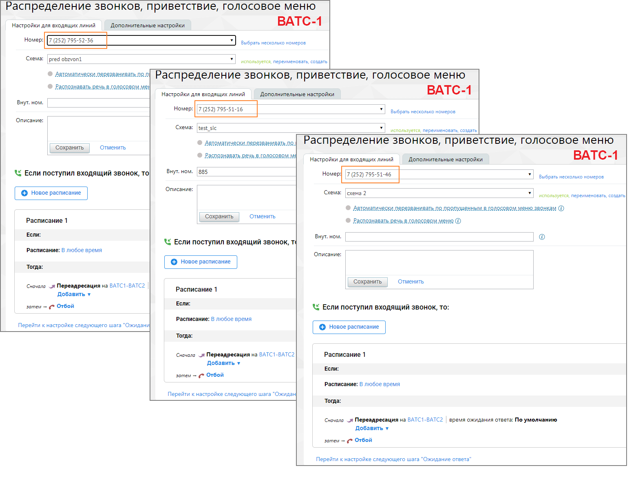Image resolution: width=638 pixels, height=479 pixels.
Task: Open the number dropdown showing 7 (252) 795-51-16
Action: (x=291, y=109)
